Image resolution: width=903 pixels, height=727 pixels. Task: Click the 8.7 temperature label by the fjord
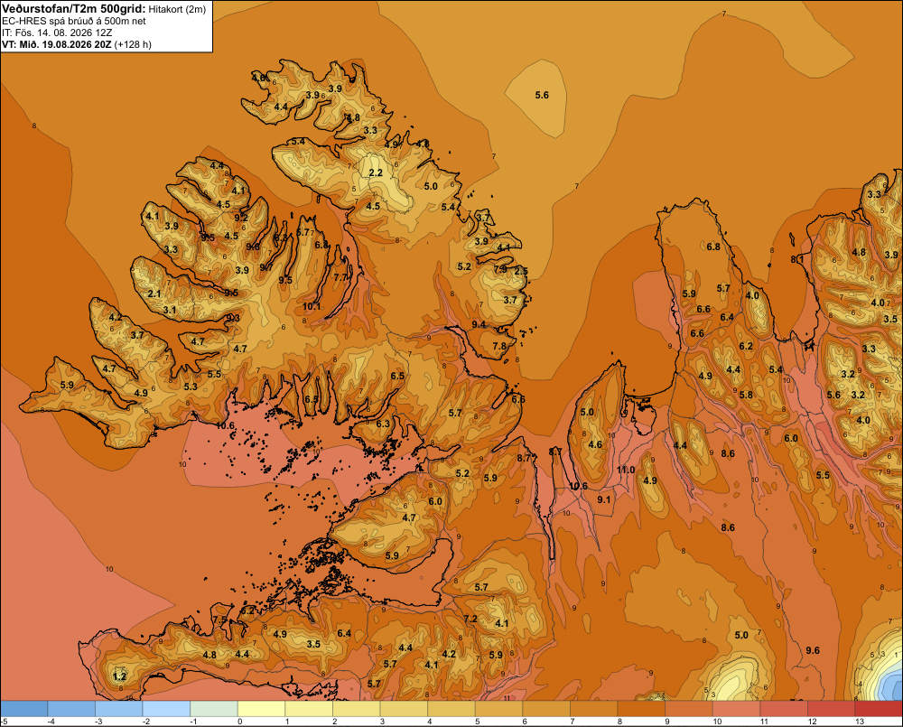click(524, 458)
